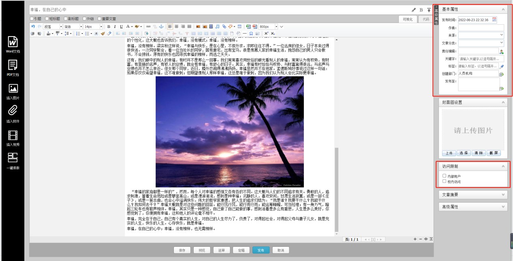The width and height of the screenshot is (513, 261).
Task: Import a Word文档 from the left sidebar
Action: (12, 45)
